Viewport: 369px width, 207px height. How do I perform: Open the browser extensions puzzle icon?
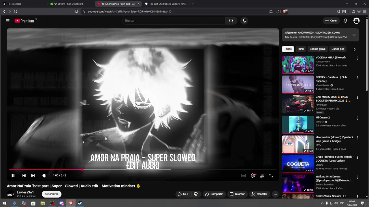click(x=338, y=11)
